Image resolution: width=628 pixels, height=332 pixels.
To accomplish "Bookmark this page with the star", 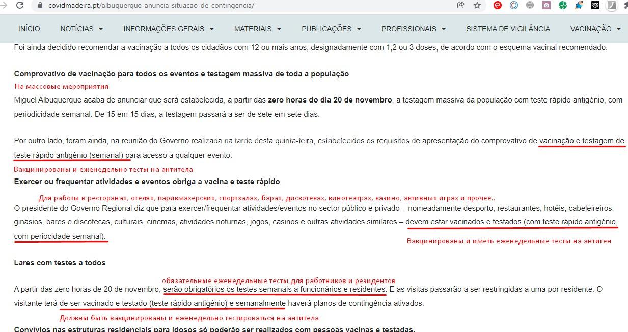I will (477, 6).
